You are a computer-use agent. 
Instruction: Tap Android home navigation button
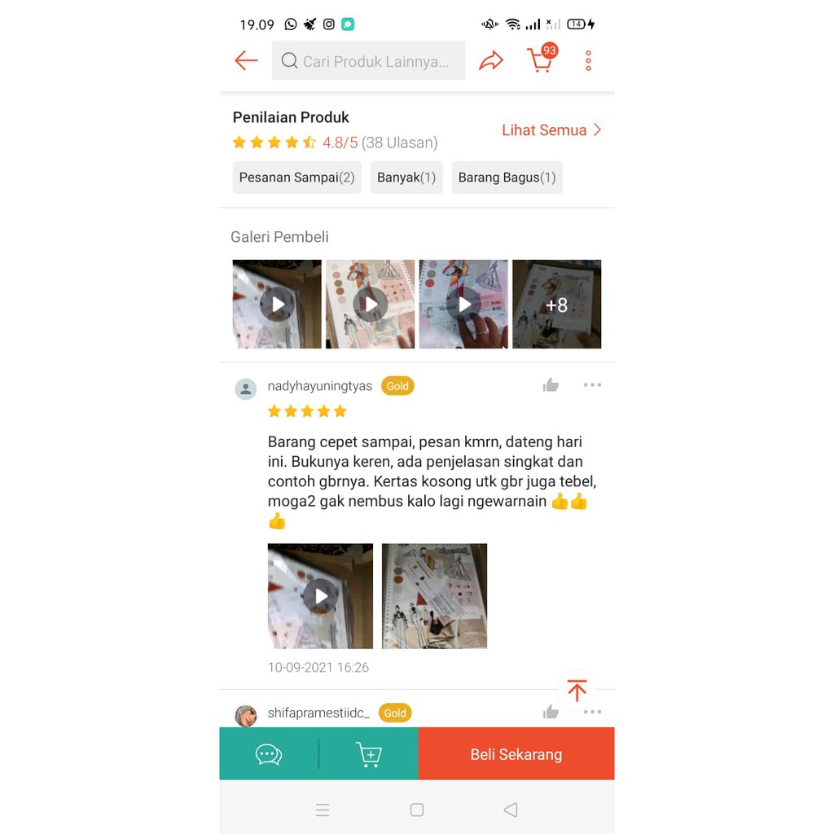click(x=417, y=810)
